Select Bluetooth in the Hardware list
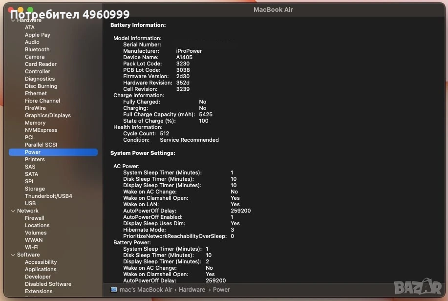 37,49
